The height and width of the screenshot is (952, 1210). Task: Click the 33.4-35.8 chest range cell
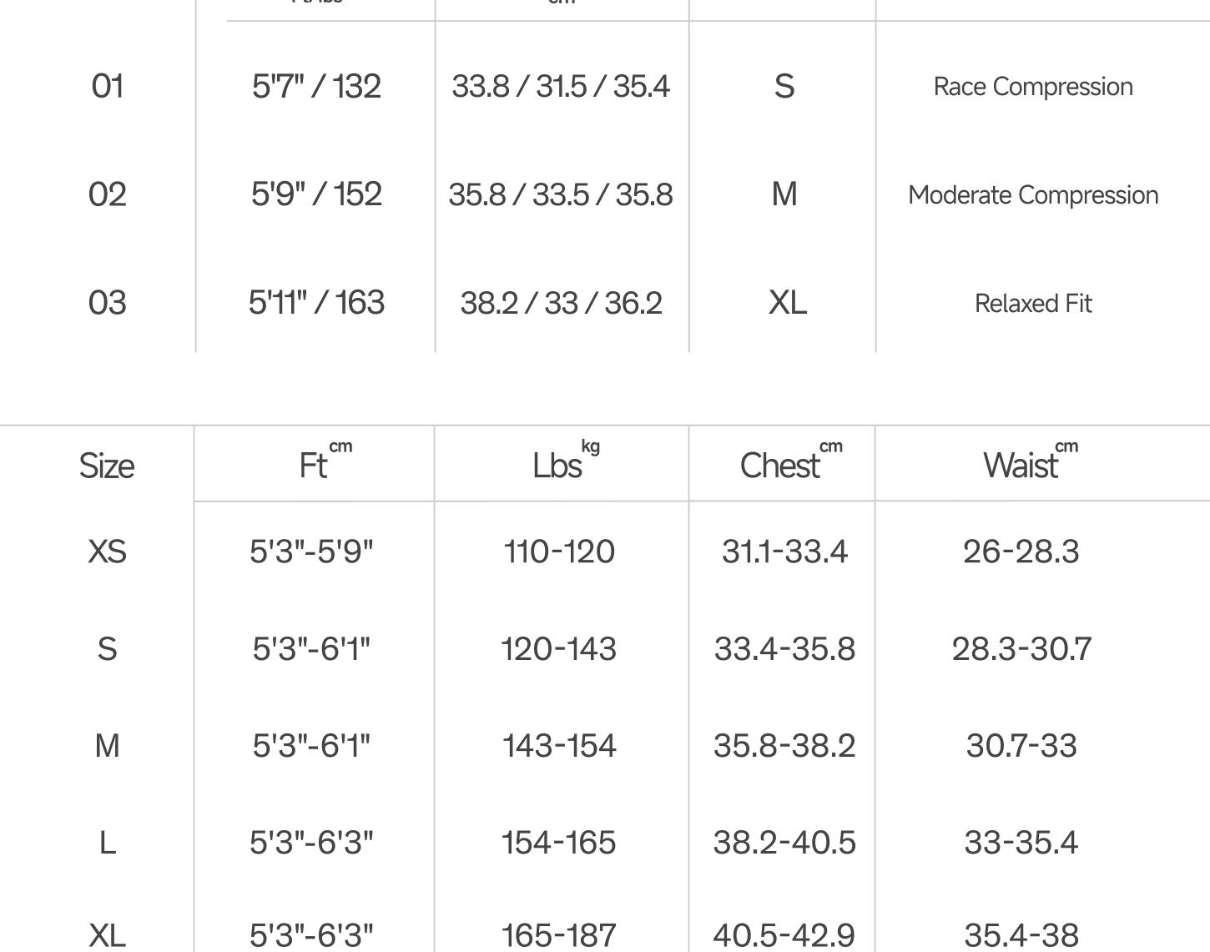pyautogui.click(x=784, y=648)
